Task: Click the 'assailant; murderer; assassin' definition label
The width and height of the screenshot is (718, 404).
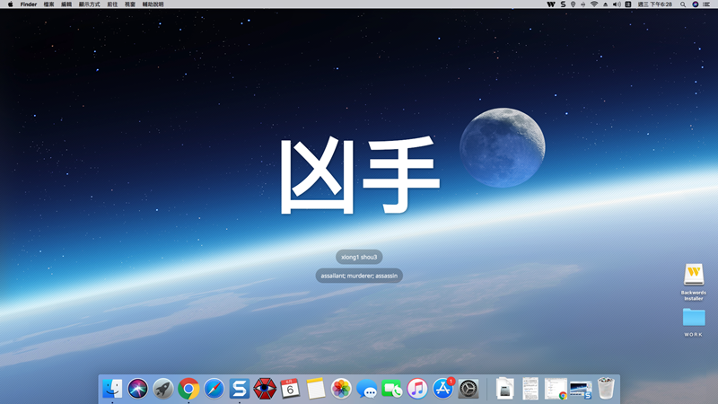Action: pyautogui.click(x=359, y=276)
